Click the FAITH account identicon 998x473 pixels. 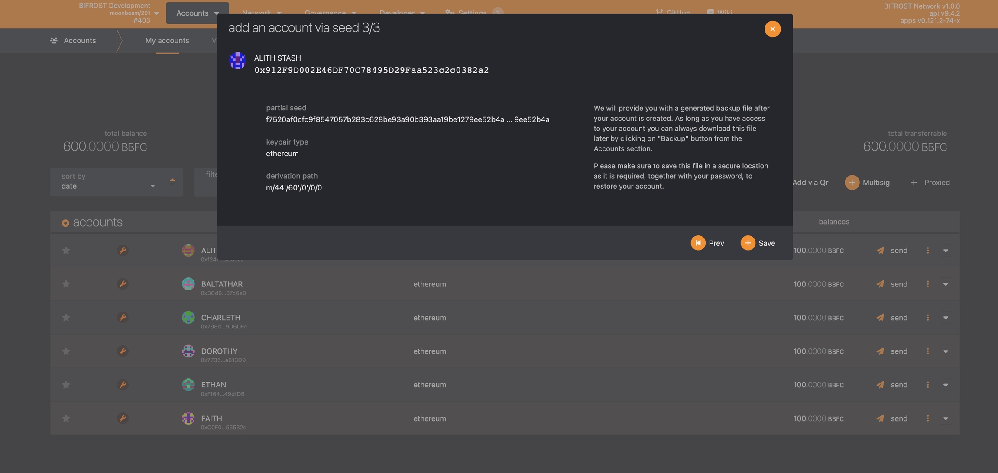188,418
